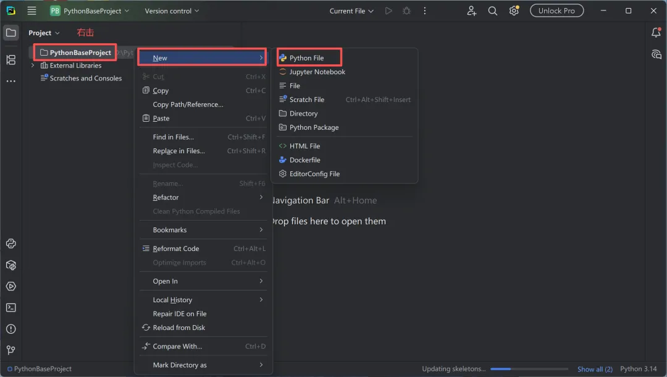The height and width of the screenshot is (377, 667).
Task: Click the Unlock Pro button
Action: pyautogui.click(x=556, y=11)
